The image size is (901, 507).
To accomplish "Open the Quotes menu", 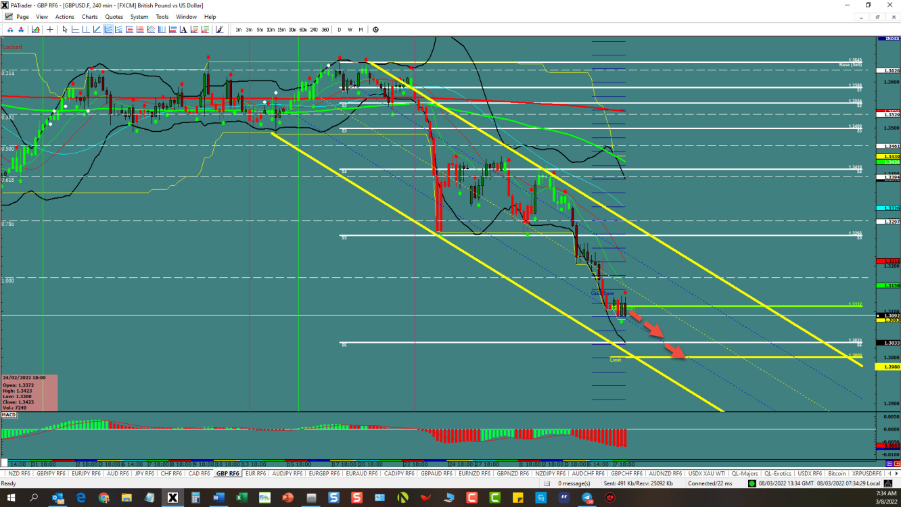I will pyautogui.click(x=114, y=16).
